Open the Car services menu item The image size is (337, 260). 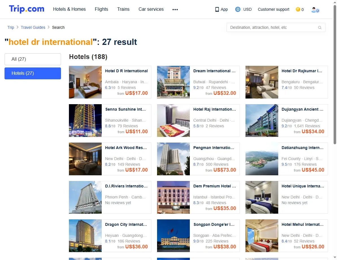(x=151, y=9)
